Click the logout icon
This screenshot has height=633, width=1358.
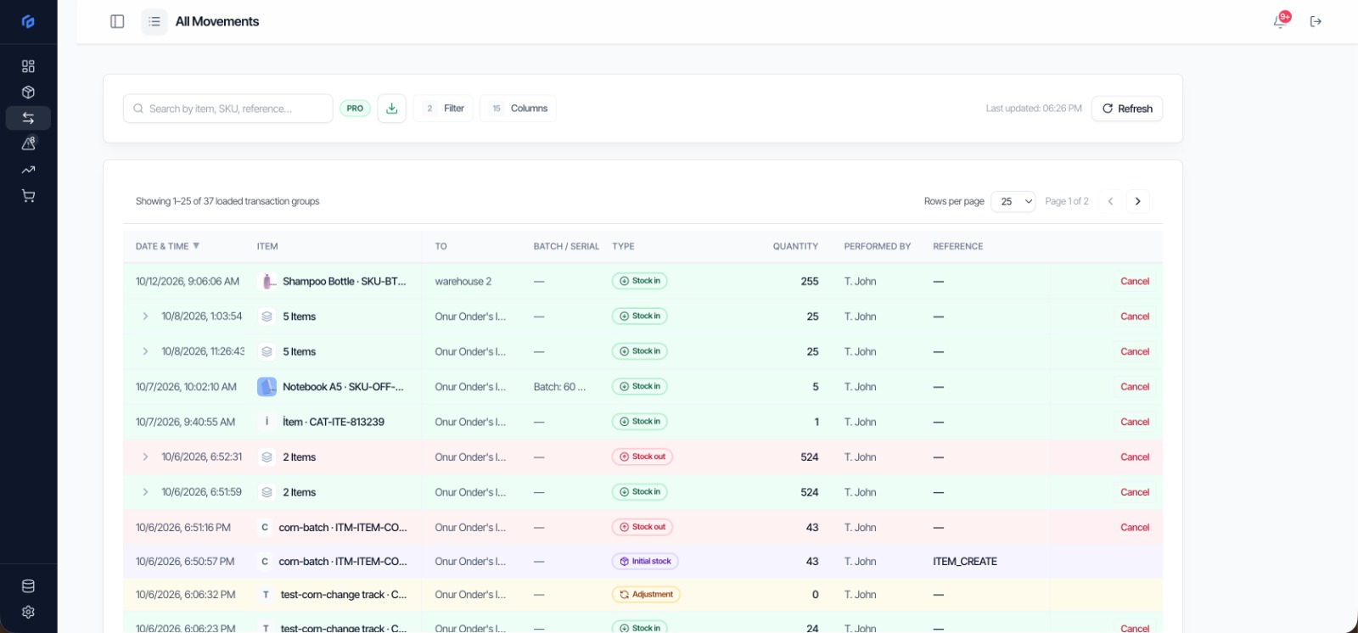[1316, 21]
